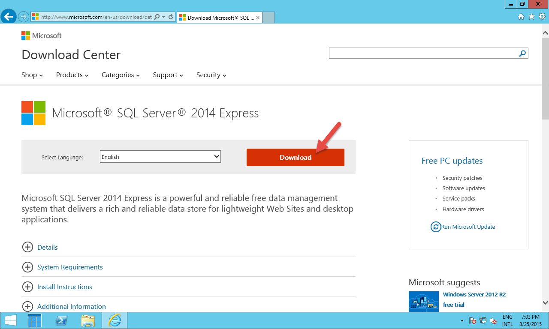
Task: Expand the Details section plus icon
Action: click(27, 247)
